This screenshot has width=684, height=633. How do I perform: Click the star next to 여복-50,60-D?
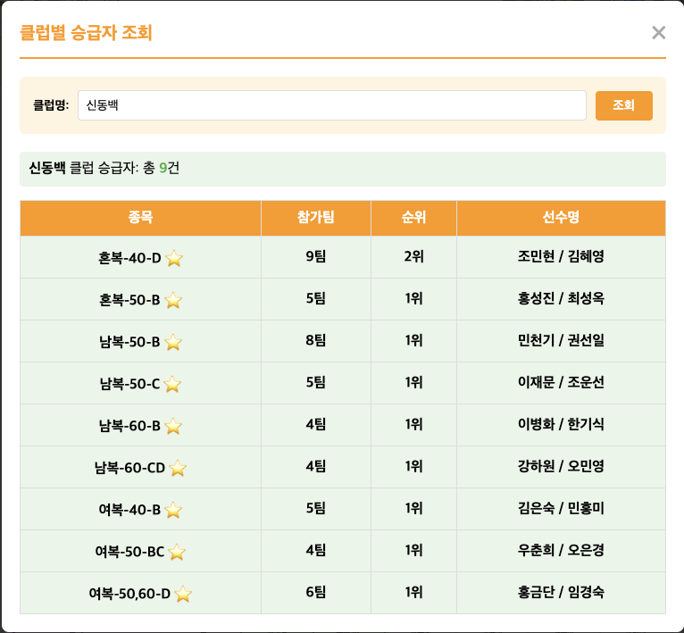(x=183, y=594)
